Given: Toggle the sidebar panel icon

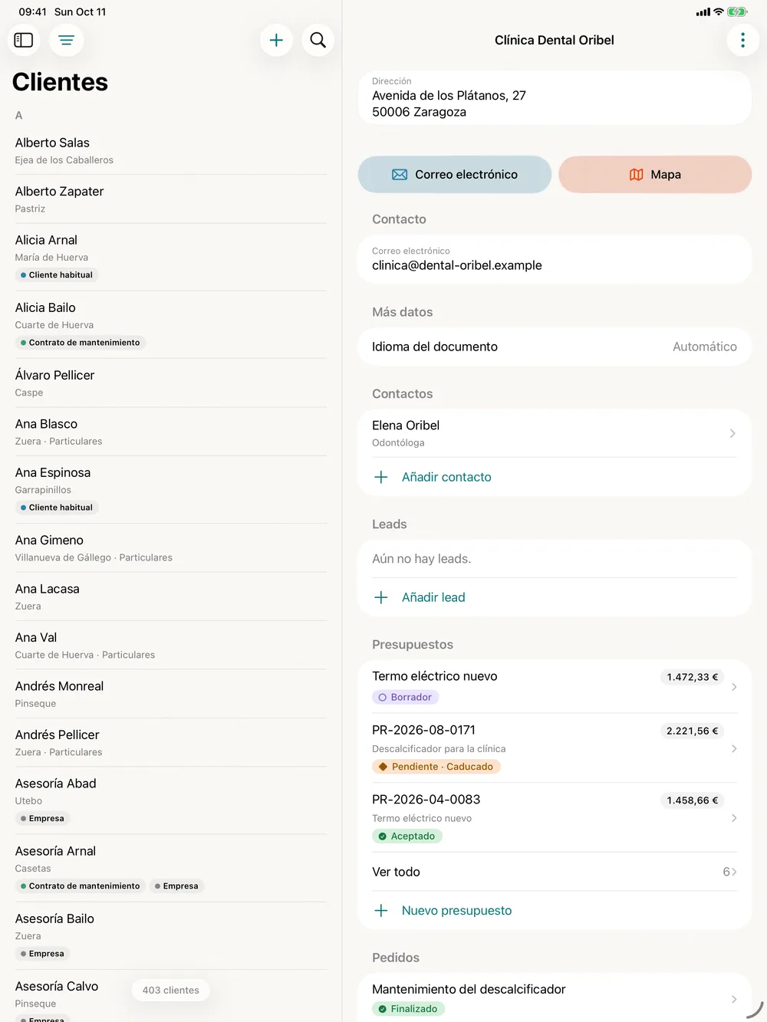Looking at the screenshot, I should 24,40.
